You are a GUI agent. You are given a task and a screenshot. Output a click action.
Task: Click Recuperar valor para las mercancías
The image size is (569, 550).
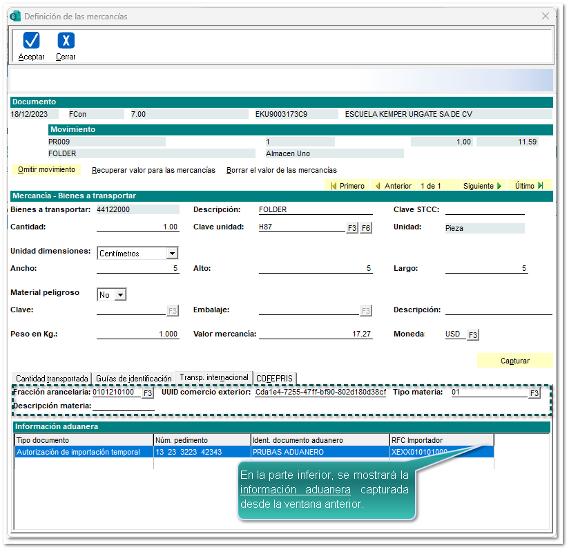tap(153, 170)
